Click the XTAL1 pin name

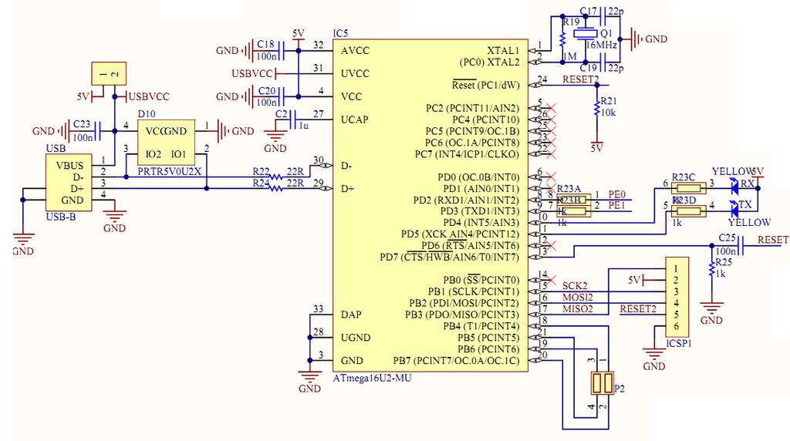(x=503, y=50)
